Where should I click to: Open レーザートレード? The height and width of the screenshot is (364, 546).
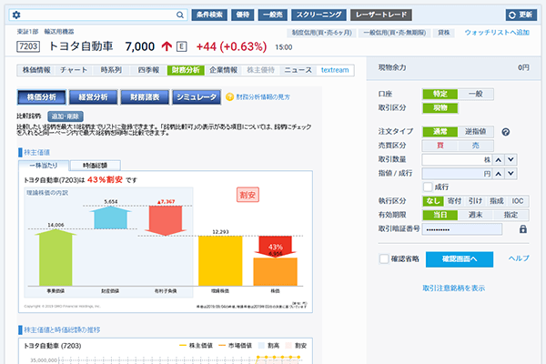pyautogui.click(x=381, y=15)
